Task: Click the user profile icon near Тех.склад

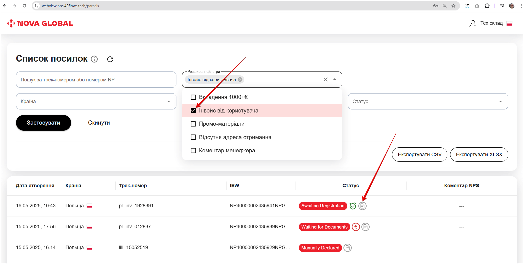Action: (472, 24)
